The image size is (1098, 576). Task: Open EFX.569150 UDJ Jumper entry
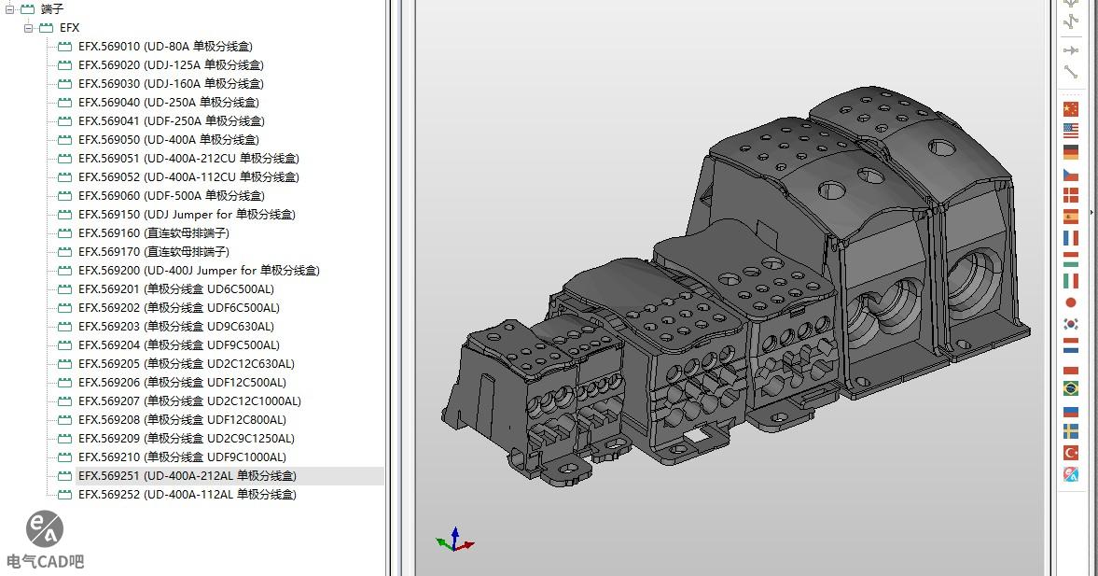coord(187,215)
